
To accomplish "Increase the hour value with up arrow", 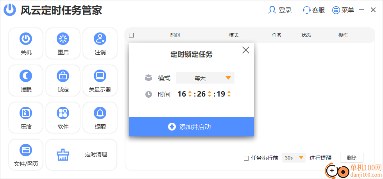I will [x=190, y=92].
